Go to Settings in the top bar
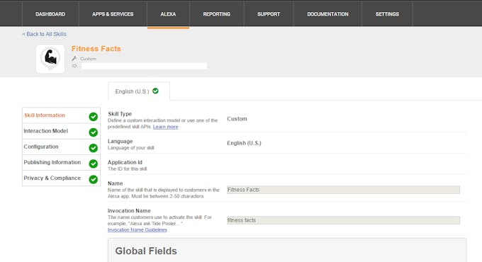 [x=387, y=14]
